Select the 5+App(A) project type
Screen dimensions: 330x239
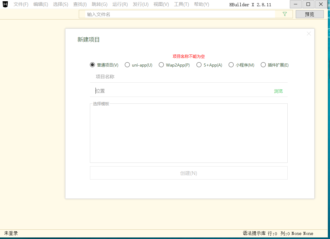209,65
